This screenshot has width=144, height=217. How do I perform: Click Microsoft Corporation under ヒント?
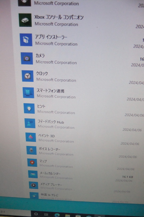tap(56, 112)
